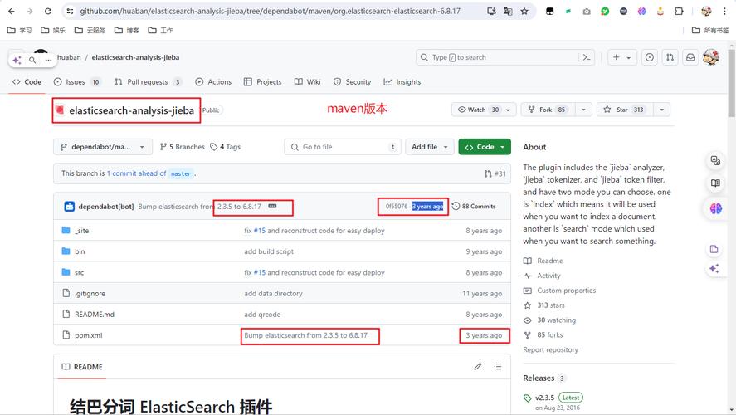Click the right sidebar note icon
This screenshot has height=415, width=736.
(714, 249)
